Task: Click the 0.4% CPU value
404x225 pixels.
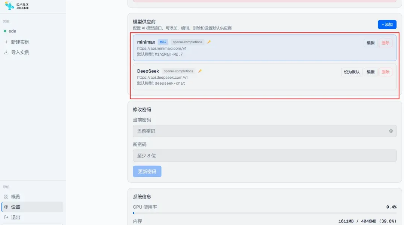Action: click(x=391, y=207)
